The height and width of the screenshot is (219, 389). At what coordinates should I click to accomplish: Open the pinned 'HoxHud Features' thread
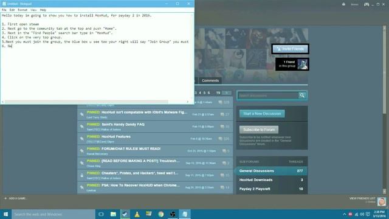tap(116, 136)
